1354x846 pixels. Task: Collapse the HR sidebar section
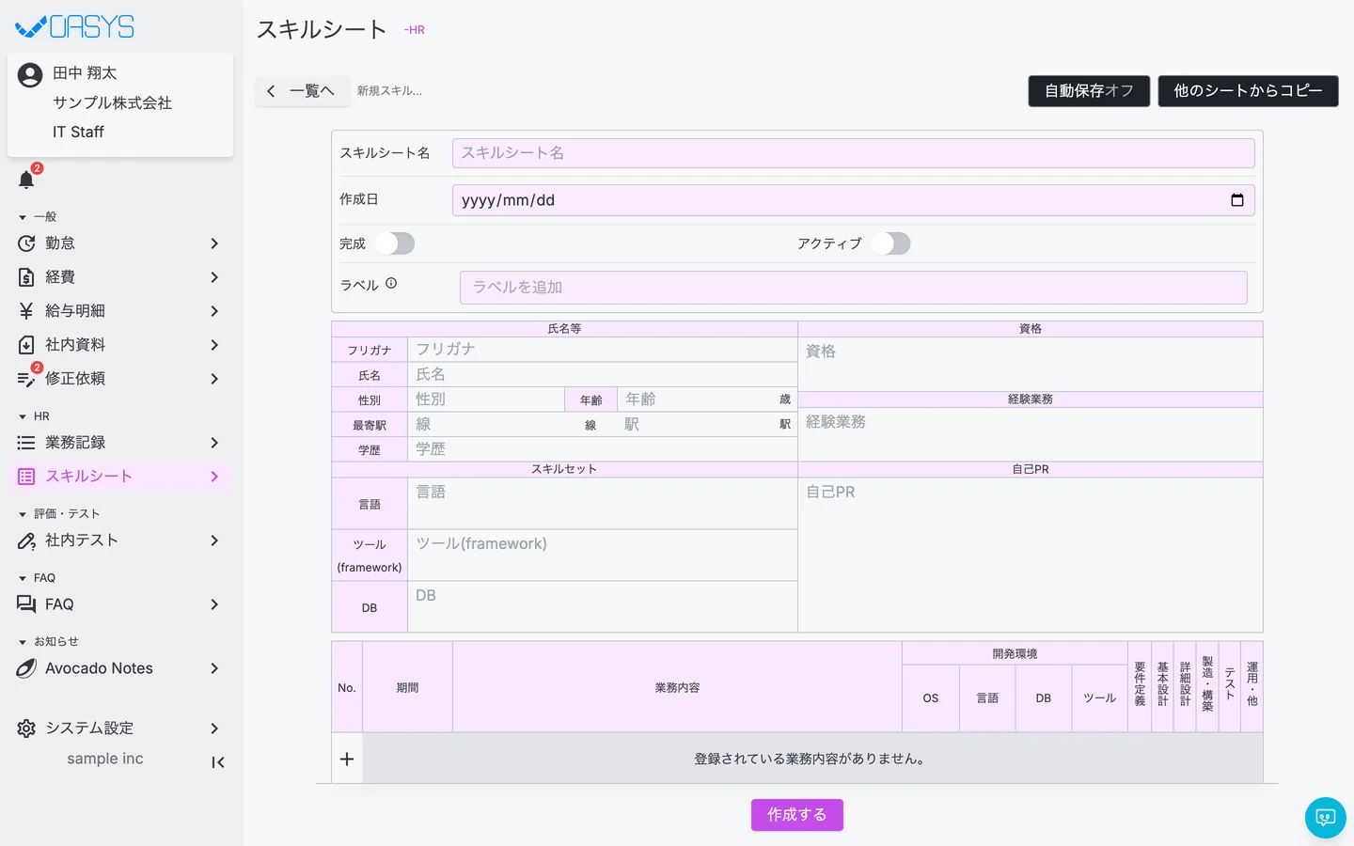click(23, 416)
